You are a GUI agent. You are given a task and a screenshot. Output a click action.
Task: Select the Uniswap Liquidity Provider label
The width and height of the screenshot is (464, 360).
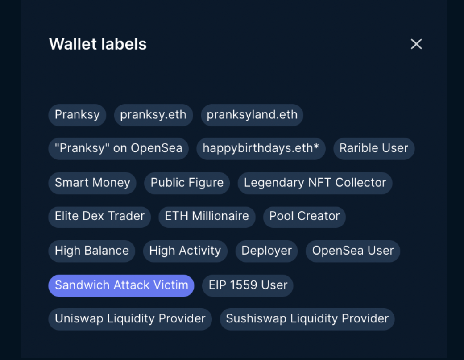pyautogui.click(x=130, y=319)
